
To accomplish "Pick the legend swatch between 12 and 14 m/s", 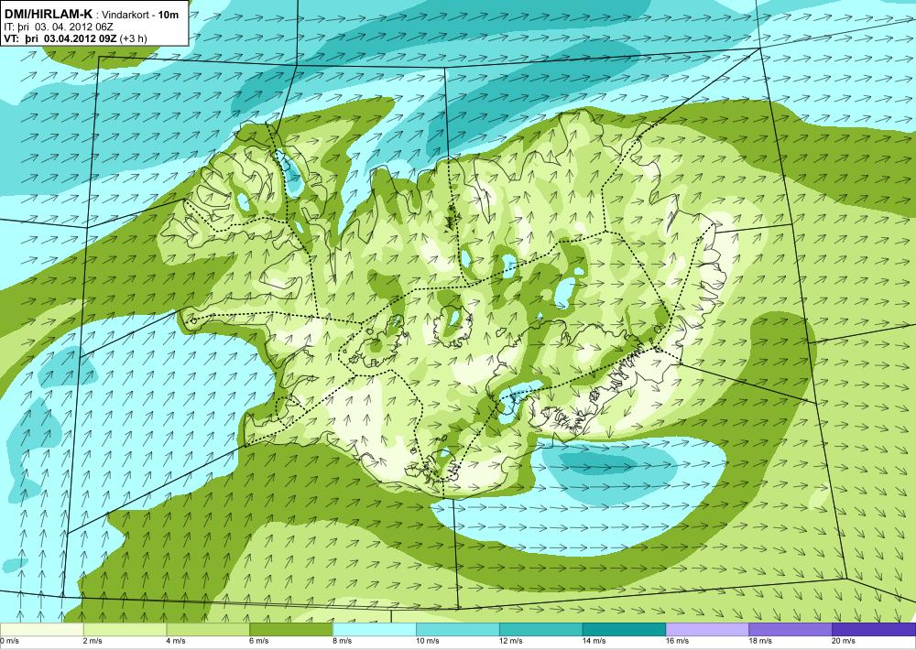I will click(x=541, y=630).
